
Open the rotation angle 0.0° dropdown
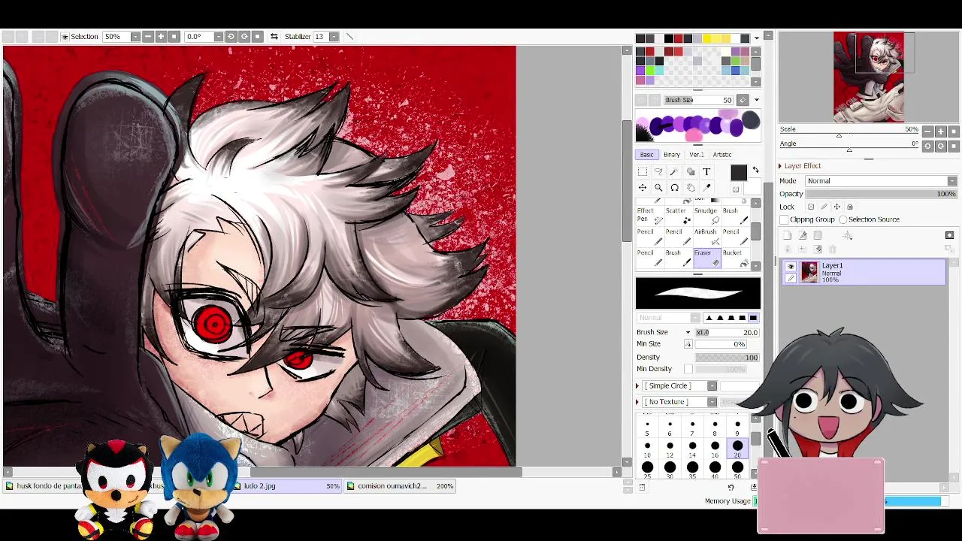coord(218,36)
